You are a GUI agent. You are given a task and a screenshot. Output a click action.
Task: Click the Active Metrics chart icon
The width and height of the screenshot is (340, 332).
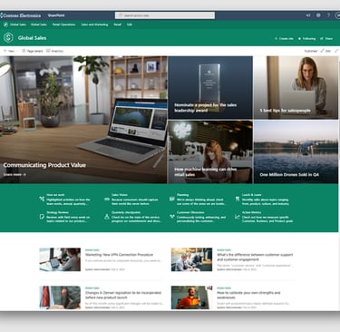click(x=238, y=217)
